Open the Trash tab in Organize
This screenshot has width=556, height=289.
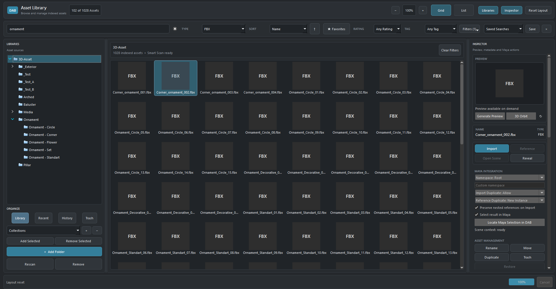(90, 218)
